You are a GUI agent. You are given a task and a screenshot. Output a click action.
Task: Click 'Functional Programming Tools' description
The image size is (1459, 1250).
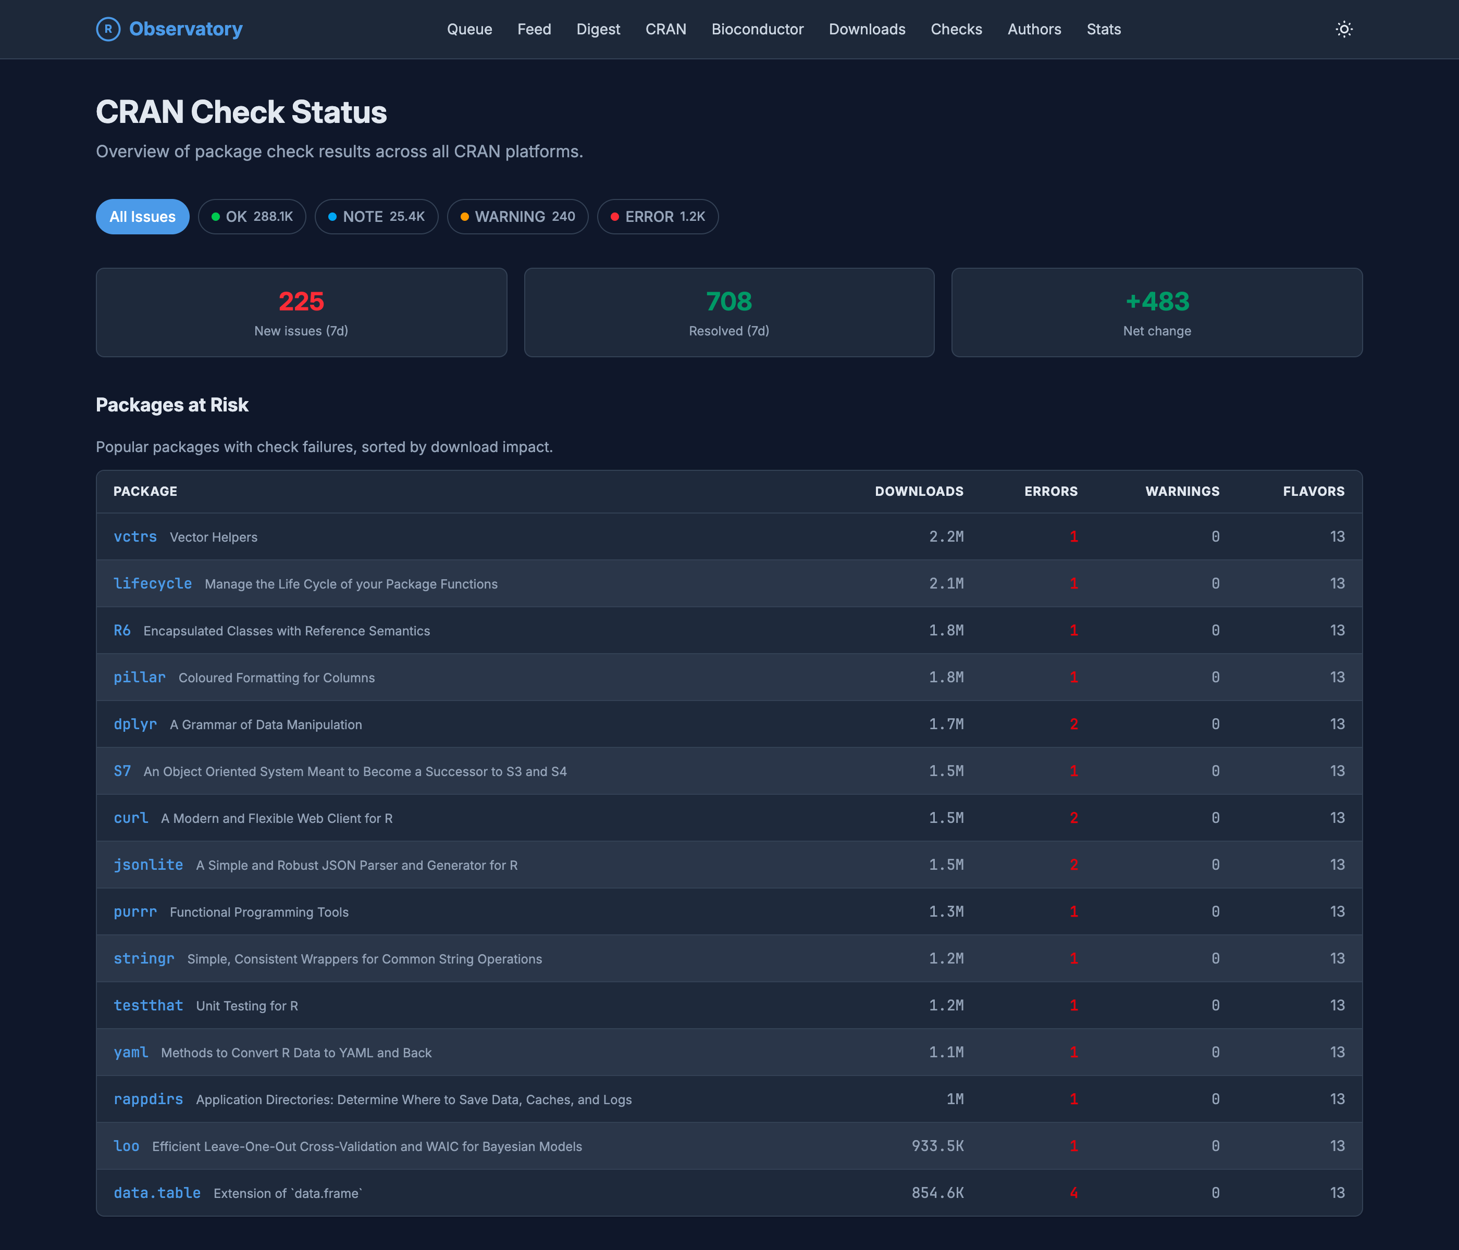pos(258,912)
